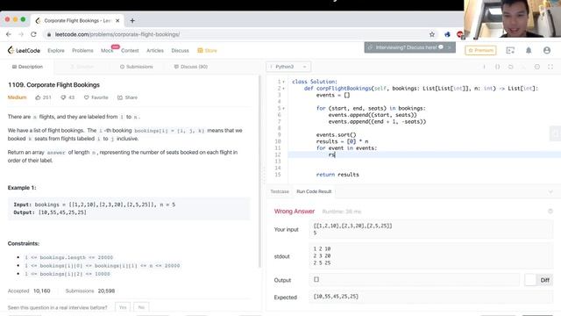Viewport: 561px width, 316px height.
Task: Share this problem
Action: [127, 97]
